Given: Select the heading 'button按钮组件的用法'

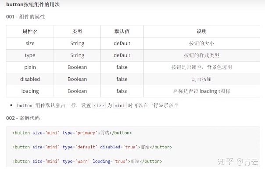Looking at the screenshot, I should [x=33, y=4].
